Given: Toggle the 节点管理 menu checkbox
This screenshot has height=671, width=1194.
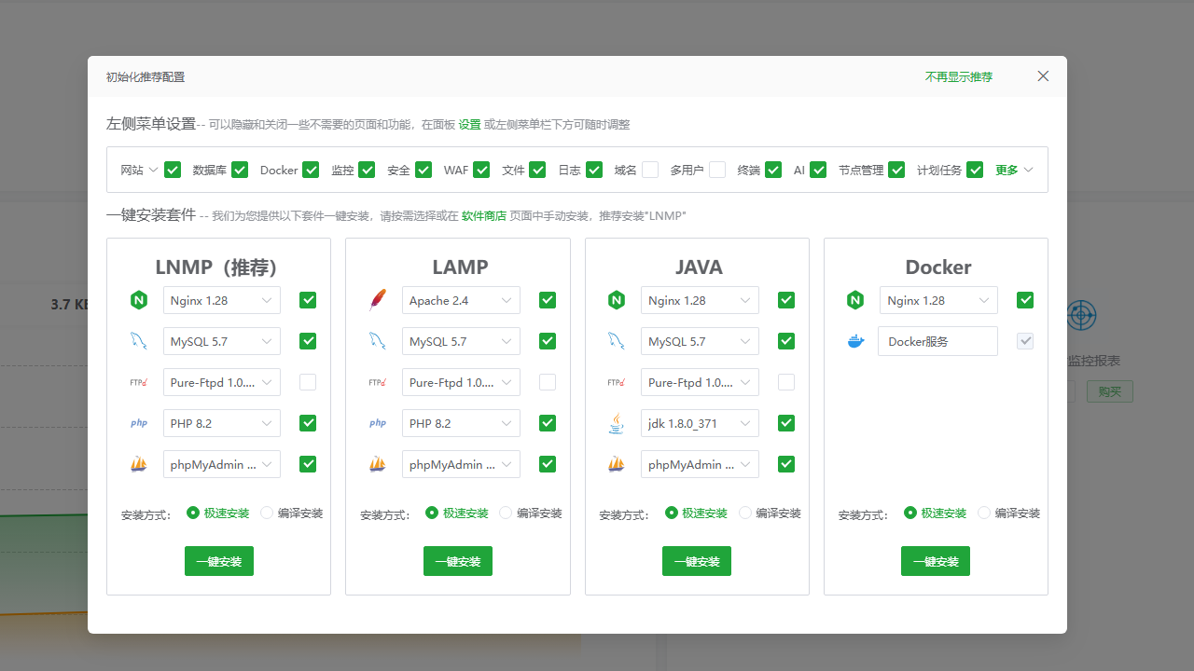Looking at the screenshot, I should pyautogui.click(x=896, y=170).
